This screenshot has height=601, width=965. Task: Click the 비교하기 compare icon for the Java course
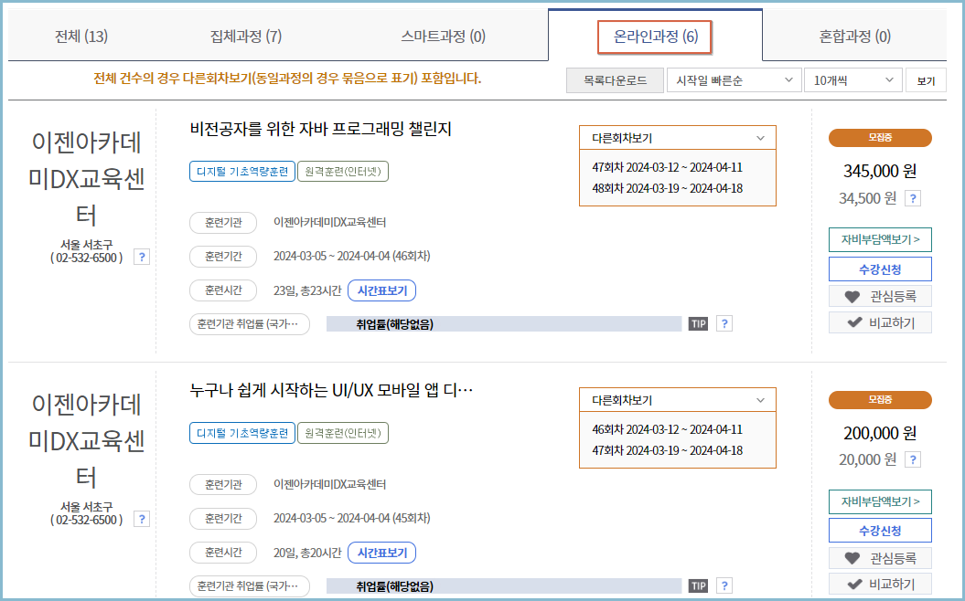[879, 321]
